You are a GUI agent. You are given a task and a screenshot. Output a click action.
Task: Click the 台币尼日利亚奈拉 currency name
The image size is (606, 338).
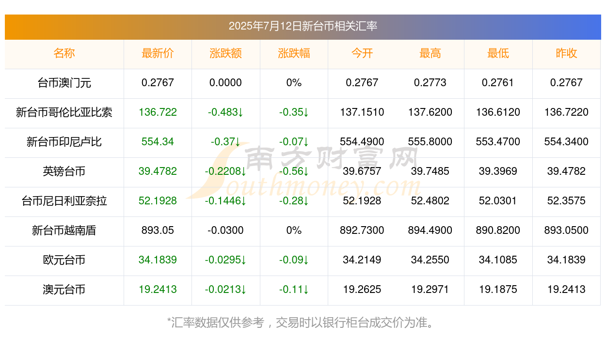click(64, 201)
